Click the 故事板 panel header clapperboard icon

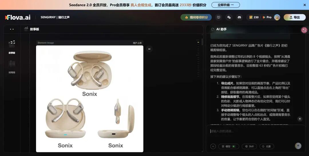coord(26,29)
